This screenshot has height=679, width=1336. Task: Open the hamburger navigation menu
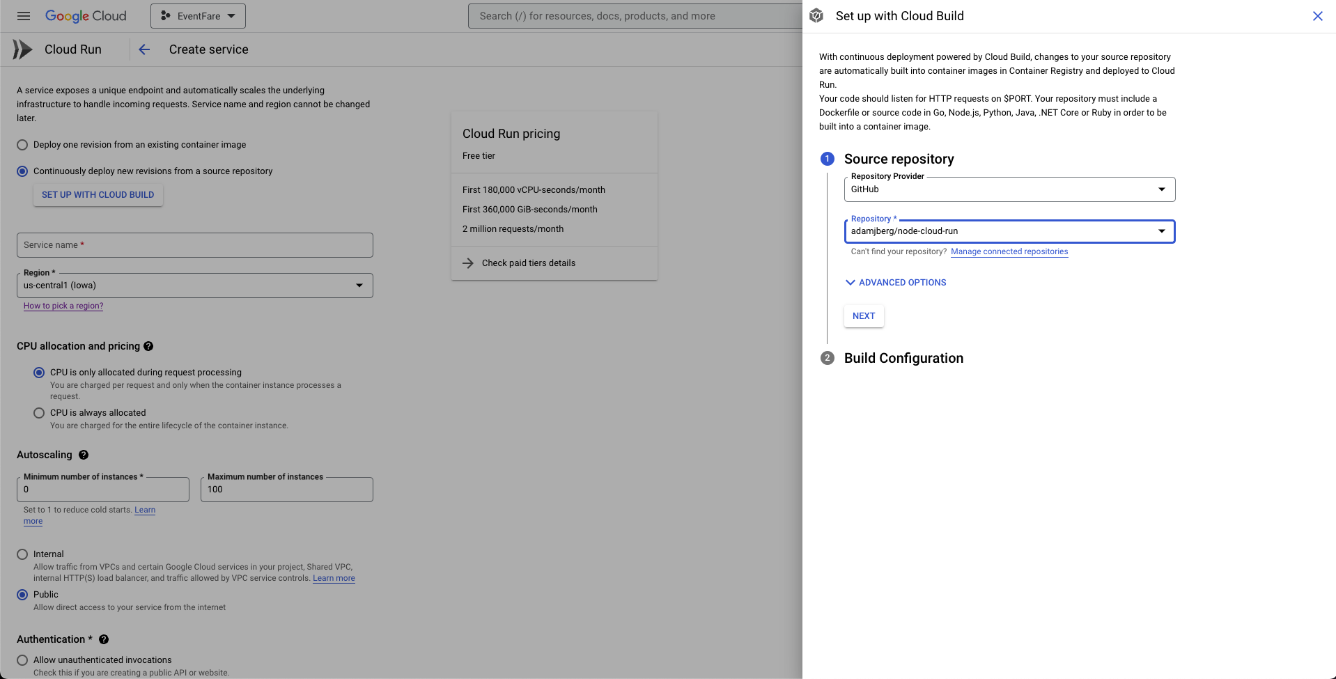point(24,16)
